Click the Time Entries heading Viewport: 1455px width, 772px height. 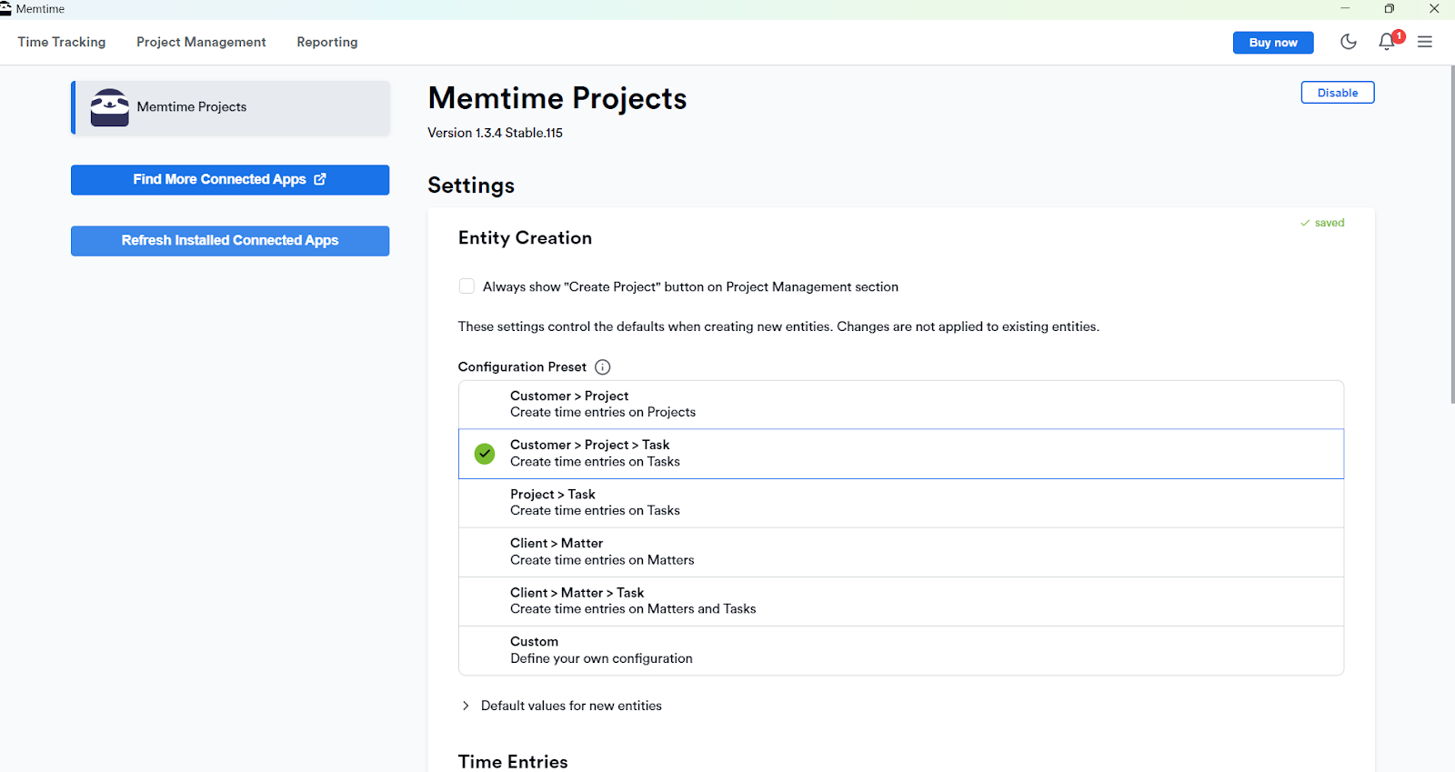pyautogui.click(x=513, y=762)
